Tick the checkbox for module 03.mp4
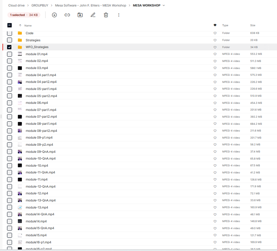277x251 pixels. click(x=9, y=68)
